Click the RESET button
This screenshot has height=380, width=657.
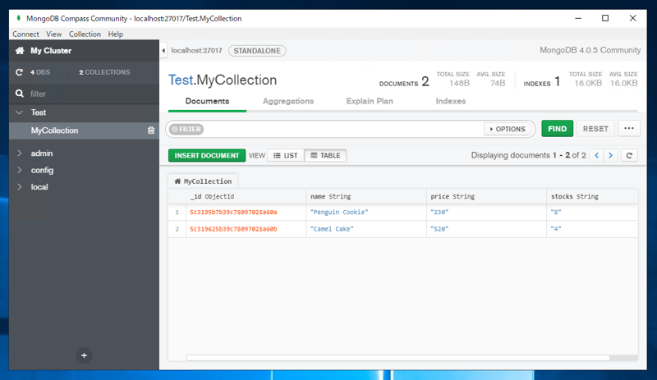[x=595, y=129]
